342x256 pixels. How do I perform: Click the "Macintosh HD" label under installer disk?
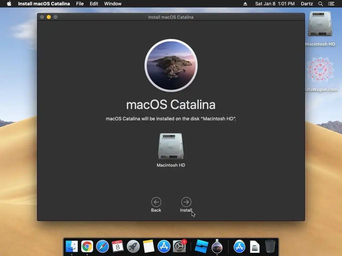point(171,165)
